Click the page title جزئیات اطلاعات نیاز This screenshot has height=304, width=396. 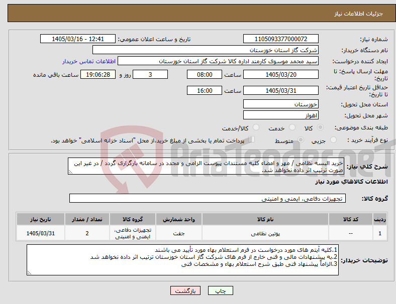pyautogui.click(x=359, y=14)
